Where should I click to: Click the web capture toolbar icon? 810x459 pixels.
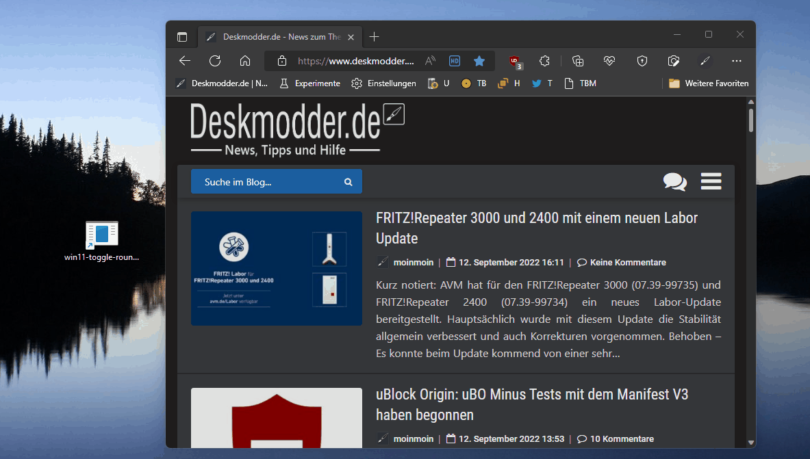[x=674, y=61]
